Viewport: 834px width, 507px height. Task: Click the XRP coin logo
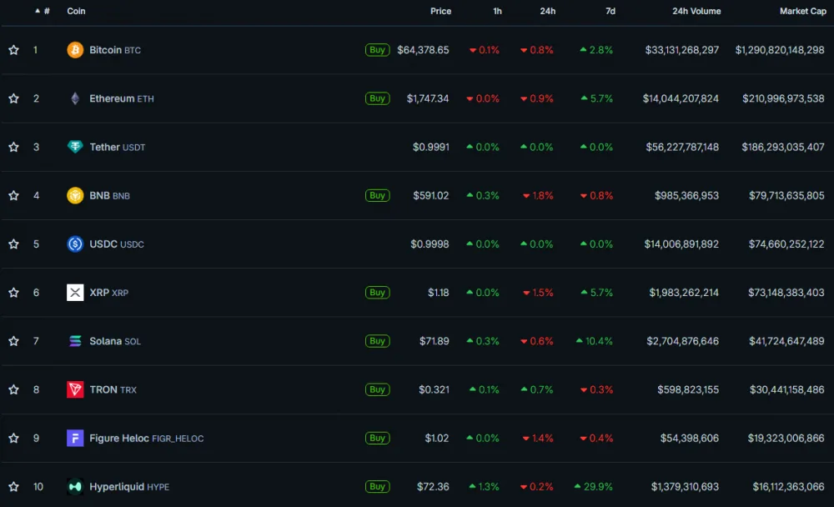[x=75, y=292]
